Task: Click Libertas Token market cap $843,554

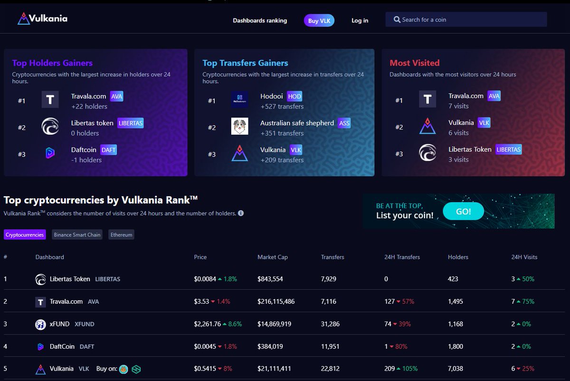Action: click(x=270, y=279)
